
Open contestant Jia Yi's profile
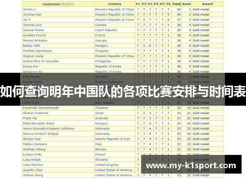pos(27,20)
